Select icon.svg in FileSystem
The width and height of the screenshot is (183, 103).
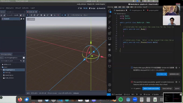coord(8,73)
